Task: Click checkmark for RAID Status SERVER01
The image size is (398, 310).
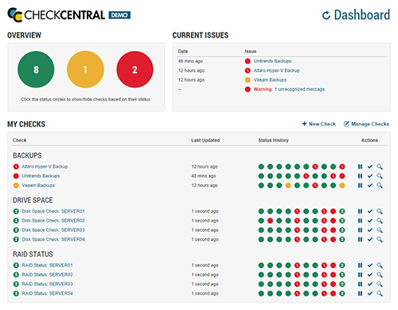Action: [370, 265]
